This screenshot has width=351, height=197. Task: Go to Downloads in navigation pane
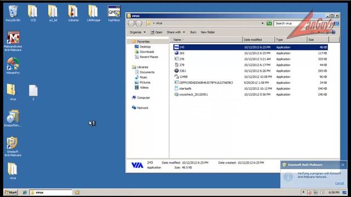point(144,52)
